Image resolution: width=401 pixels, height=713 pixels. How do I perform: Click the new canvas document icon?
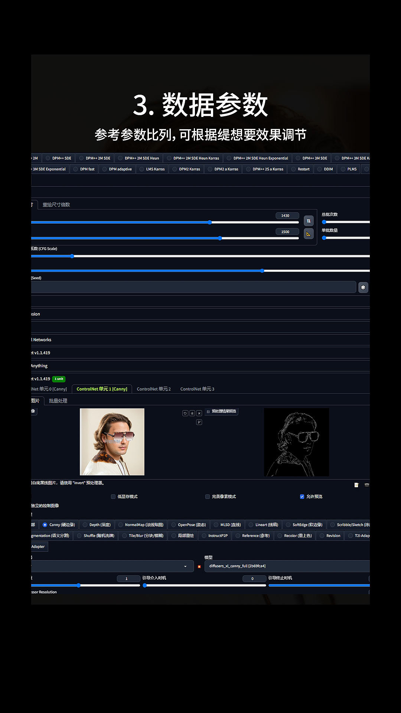[356, 485]
